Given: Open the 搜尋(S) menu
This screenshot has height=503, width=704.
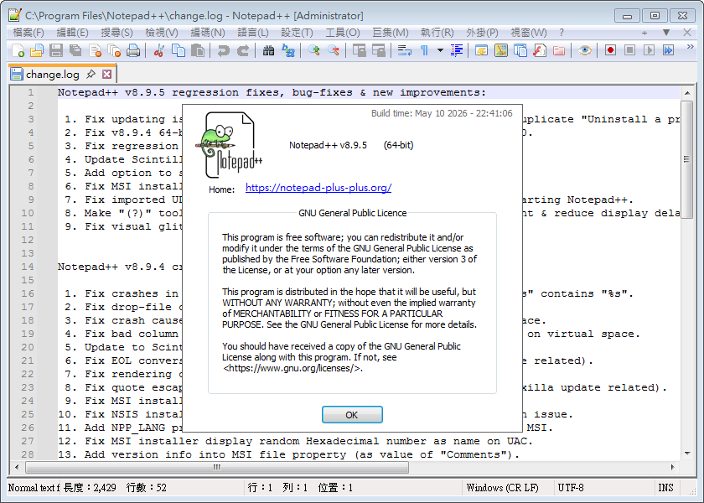Looking at the screenshot, I should pos(116,33).
